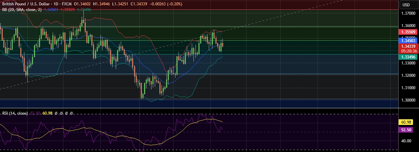
Task: Click the 05:20:36 bar countdown timer
Action: click(408, 51)
